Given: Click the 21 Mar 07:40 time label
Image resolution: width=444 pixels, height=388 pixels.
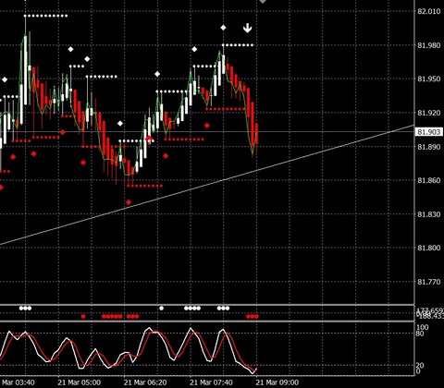Looking at the screenshot, I should tap(211, 382).
